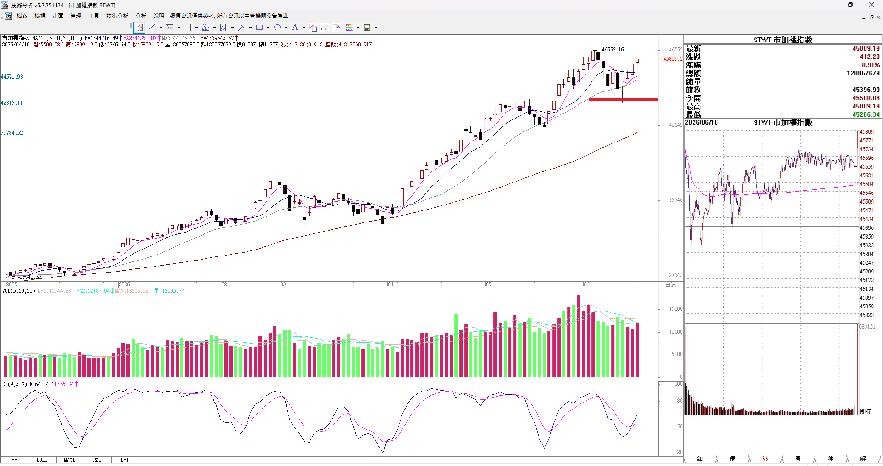
Task: Select the trend line drawing tool
Action: 152,28
